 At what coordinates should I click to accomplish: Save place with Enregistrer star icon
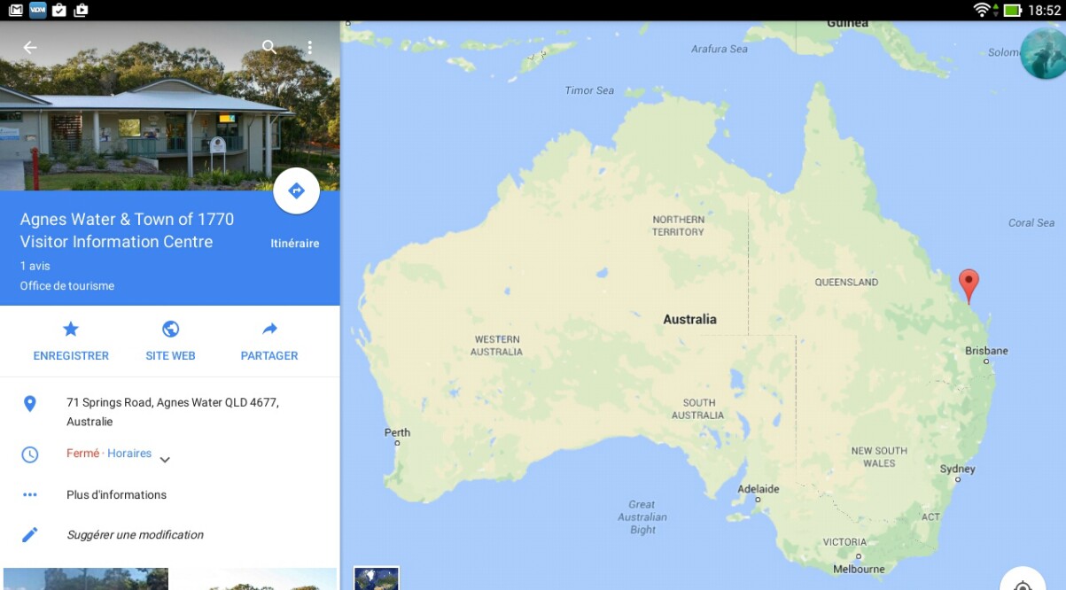tap(71, 341)
